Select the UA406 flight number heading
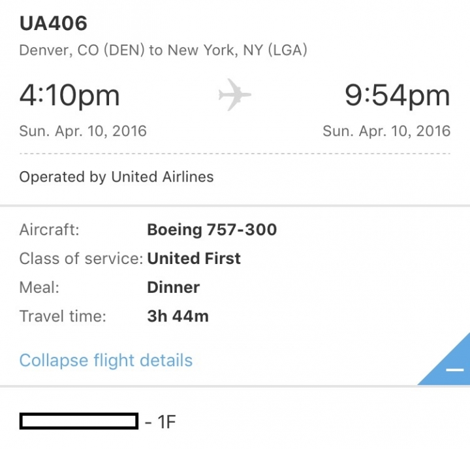The width and height of the screenshot is (470, 449). pos(54,23)
